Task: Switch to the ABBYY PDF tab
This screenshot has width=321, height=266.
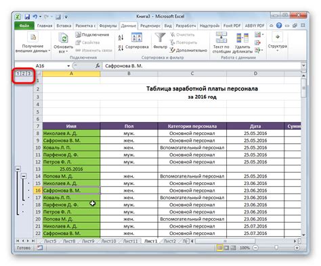Action: (255, 26)
